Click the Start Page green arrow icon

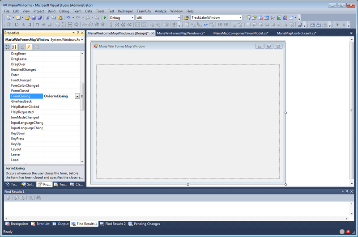pyautogui.click(x=279, y=17)
